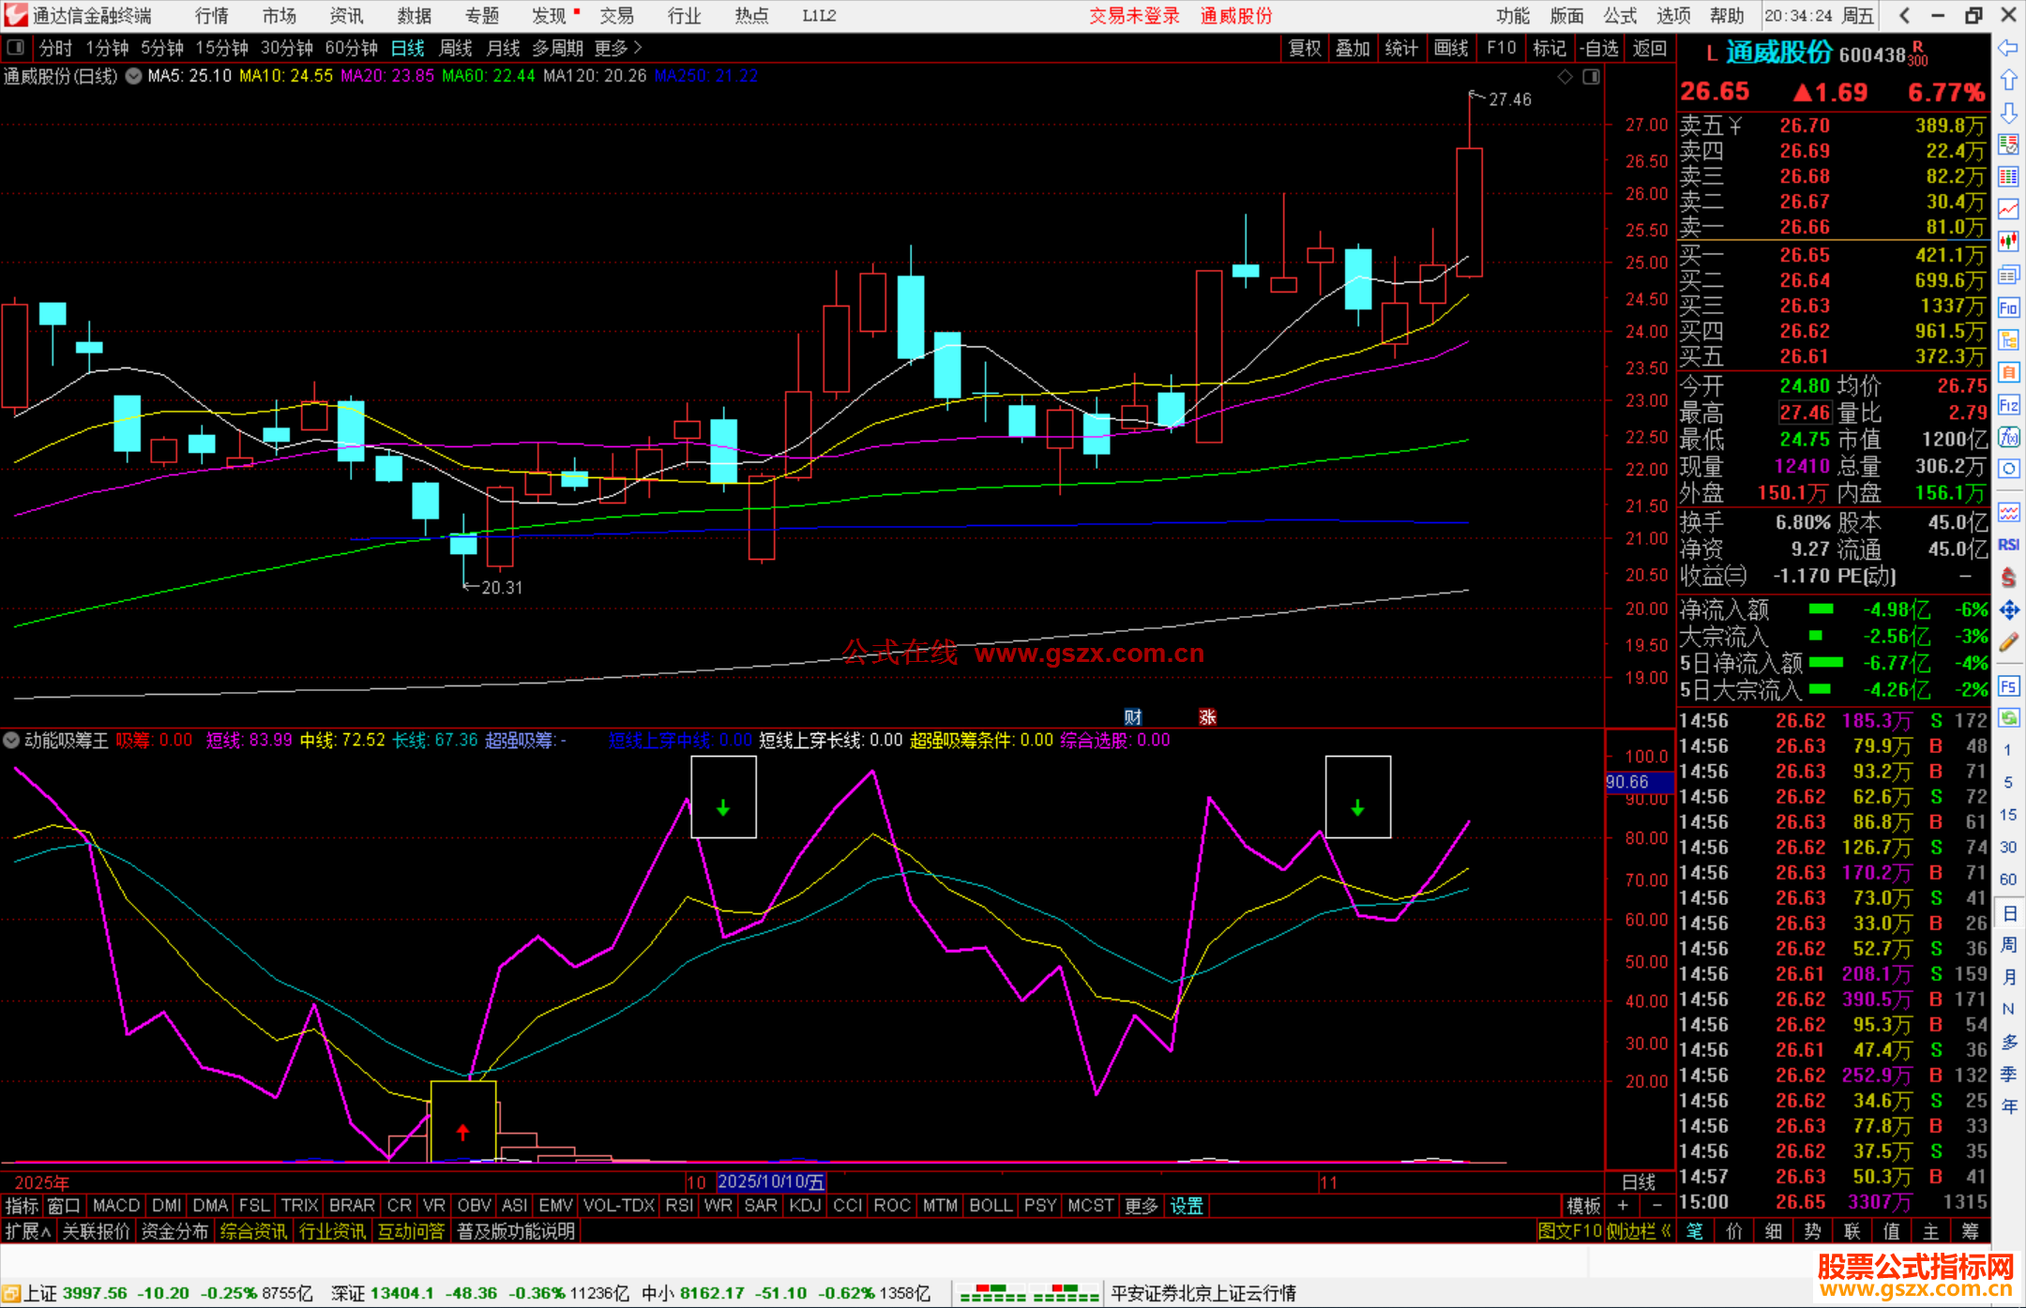Select the pencil drawing tool icon
The image size is (2026, 1308).
tap(2008, 642)
